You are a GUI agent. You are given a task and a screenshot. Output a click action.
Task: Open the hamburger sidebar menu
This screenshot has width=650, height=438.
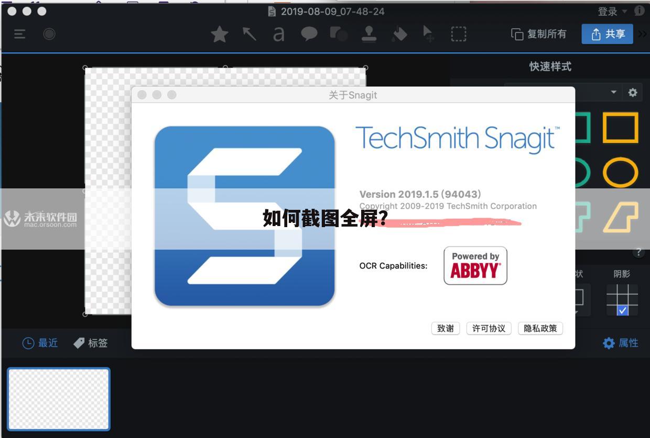[x=20, y=35]
